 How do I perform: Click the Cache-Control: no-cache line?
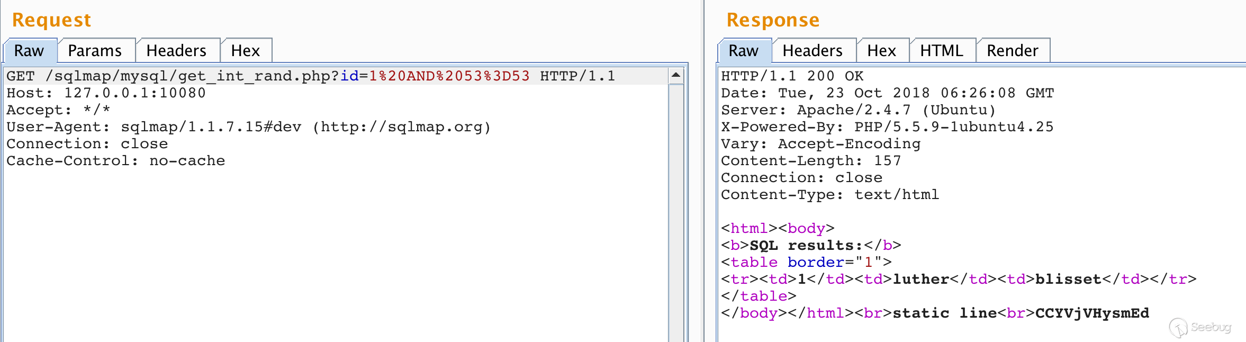click(115, 161)
